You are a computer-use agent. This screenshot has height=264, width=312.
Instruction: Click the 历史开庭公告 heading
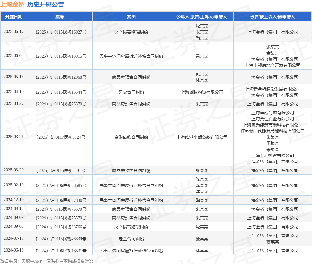[46, 4]
